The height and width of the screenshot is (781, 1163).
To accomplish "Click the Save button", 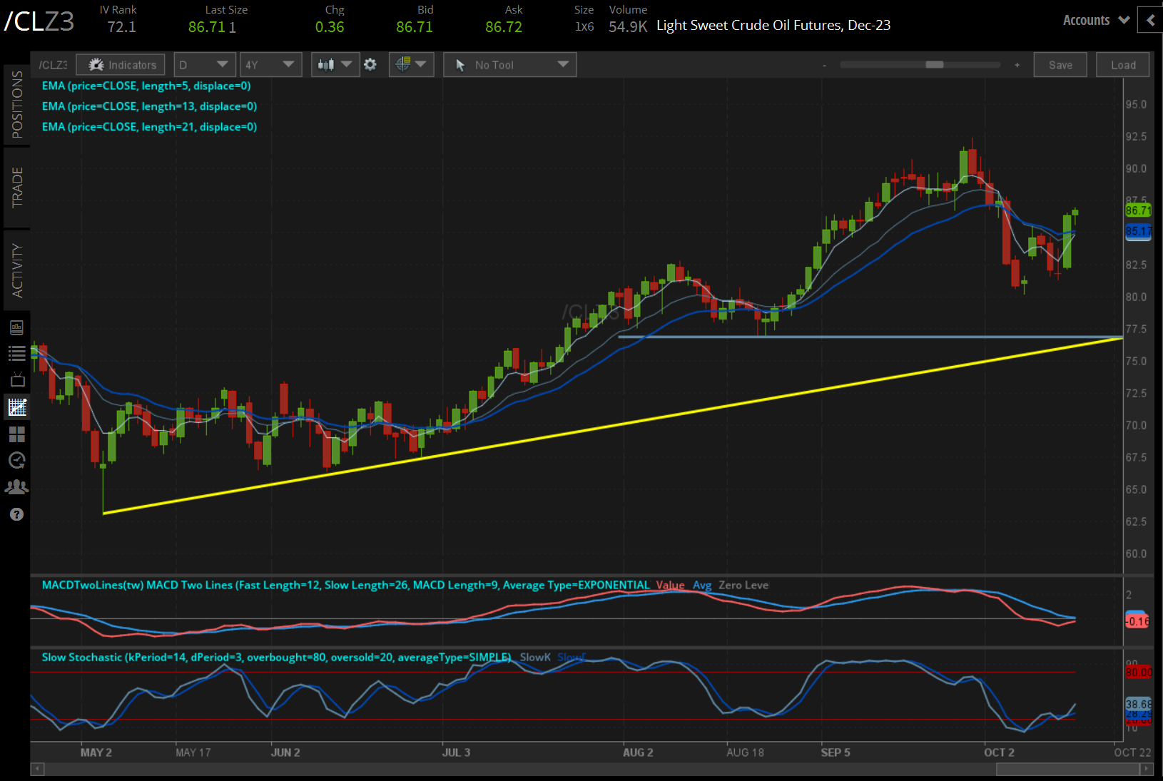I will [1060, 65].
